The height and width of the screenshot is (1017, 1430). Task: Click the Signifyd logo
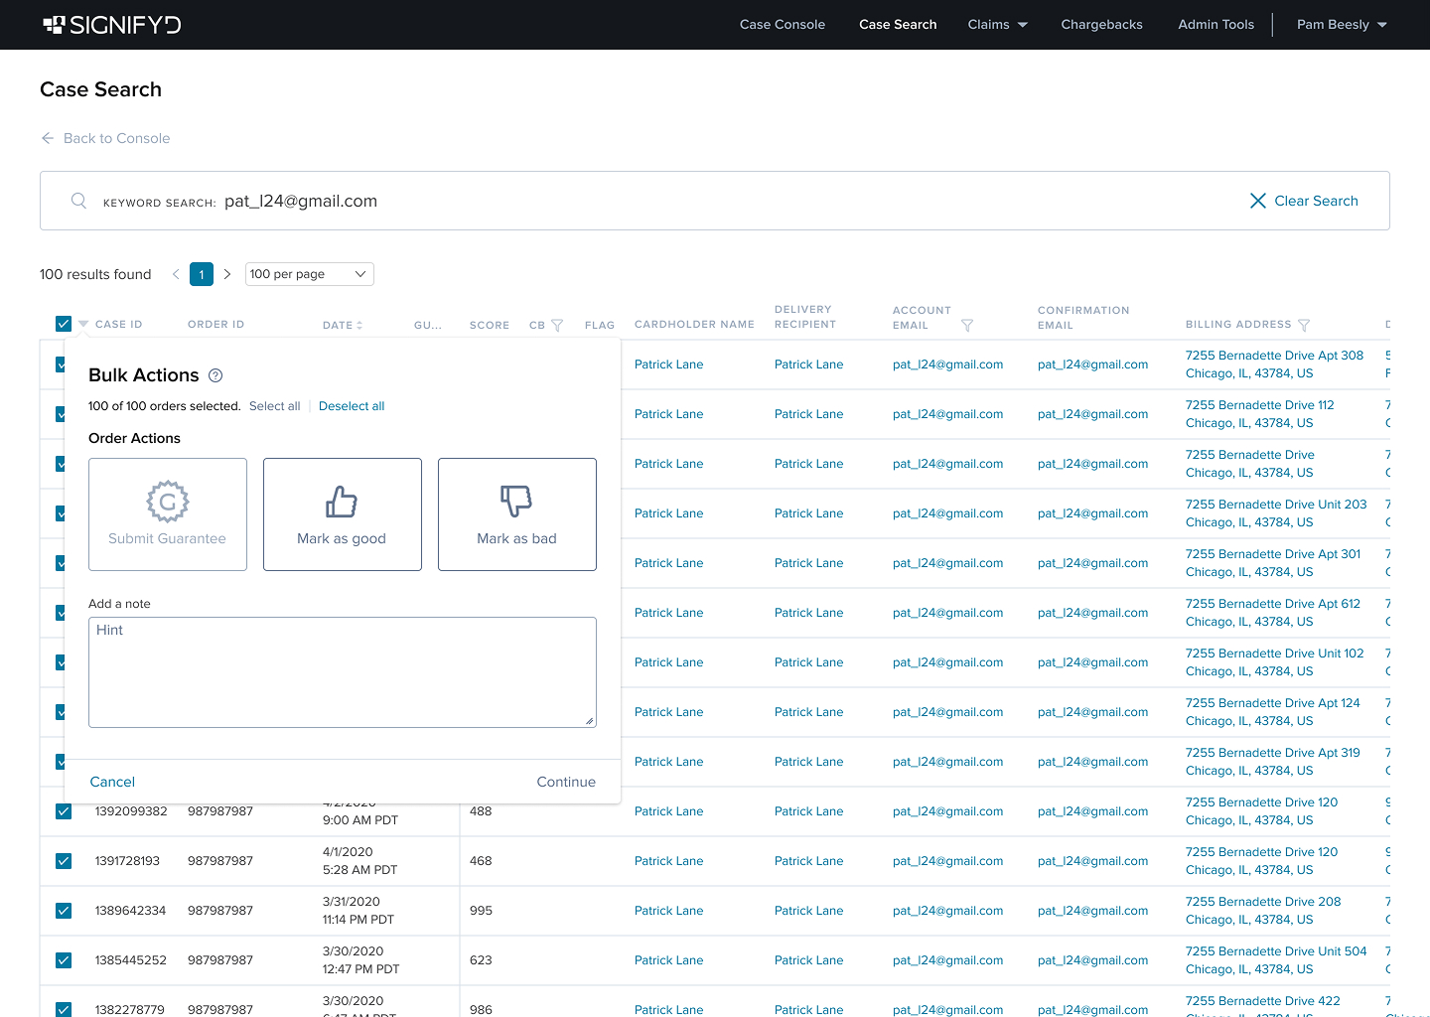[112, 25]
